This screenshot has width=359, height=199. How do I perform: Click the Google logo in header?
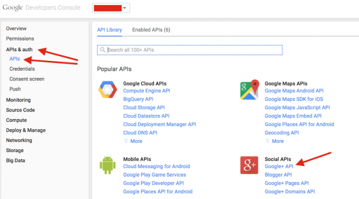pos(13,8)
